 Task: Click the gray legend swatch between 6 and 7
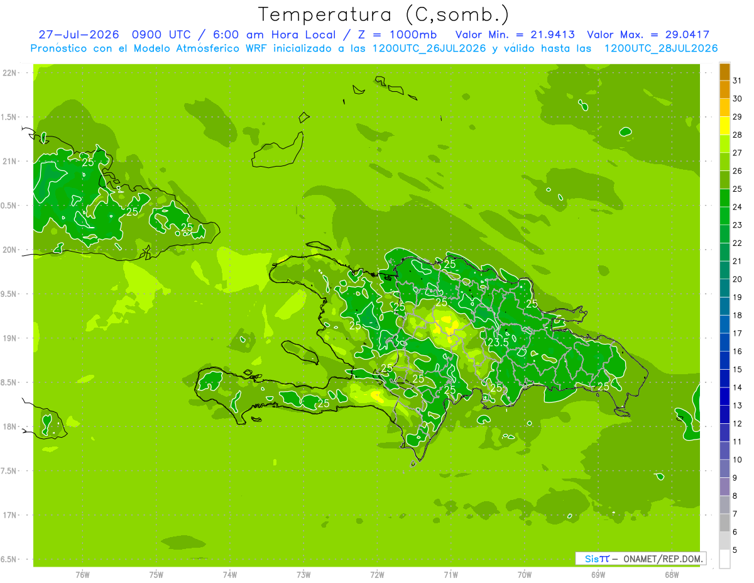pyautogui.click(x=724, y=523)
